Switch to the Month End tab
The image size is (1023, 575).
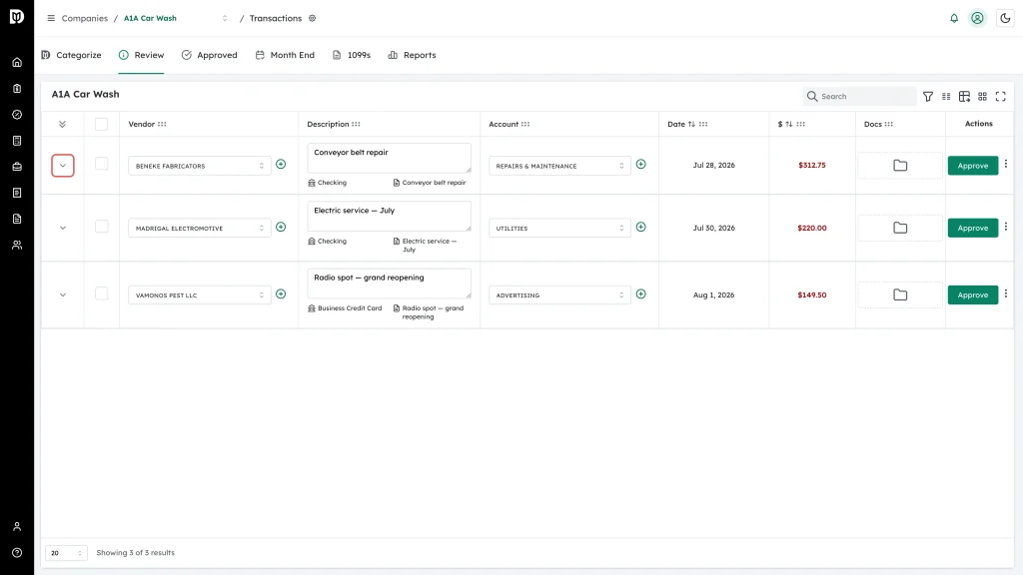point(285,55)
